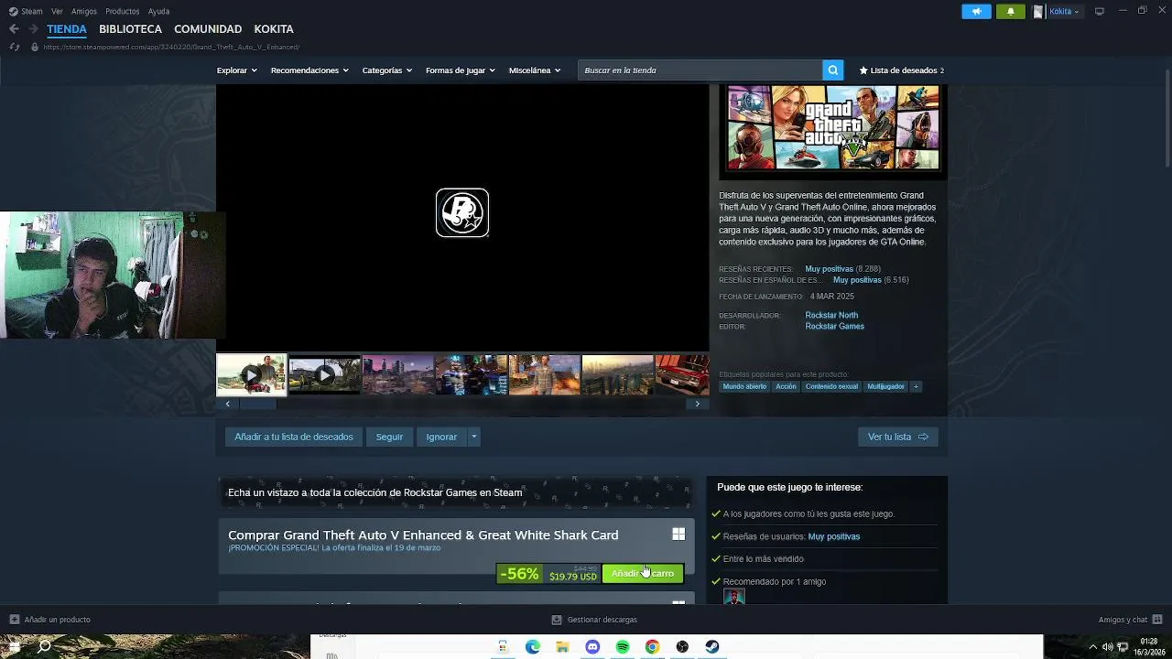Open the Kokita account dropdown
Image resolution: width=1172 pixels, height=659 pixels.
tap(1062, 12)
